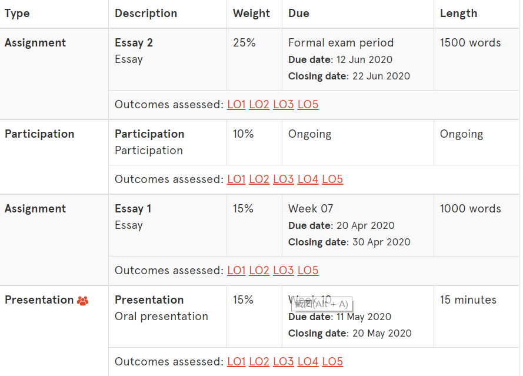Image resolution: width=523 pixels, height=376 pixels.
Task: Click LO4 in Participation outcomes row
Action: 308,179
